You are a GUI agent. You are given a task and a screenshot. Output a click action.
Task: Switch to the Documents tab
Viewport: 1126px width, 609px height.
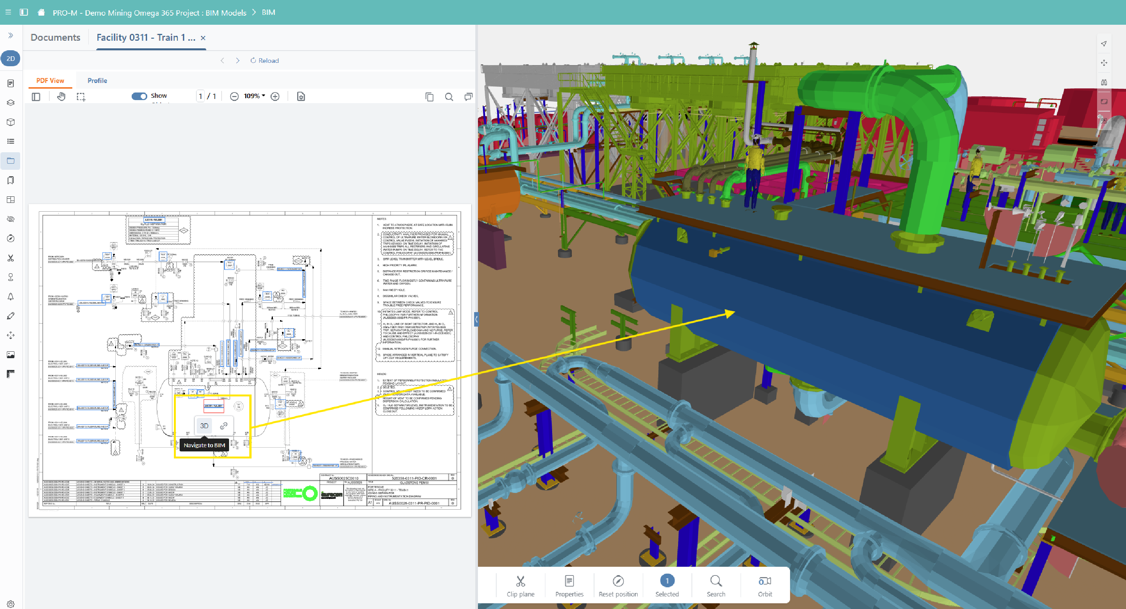[56, 38]
